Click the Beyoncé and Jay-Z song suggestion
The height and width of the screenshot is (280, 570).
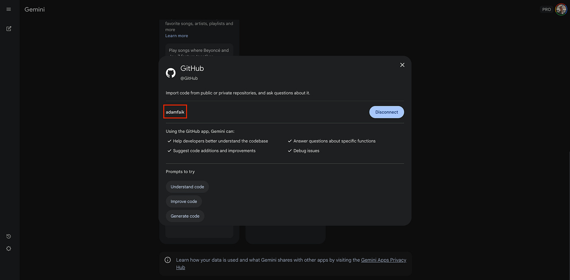click(199, 52)
